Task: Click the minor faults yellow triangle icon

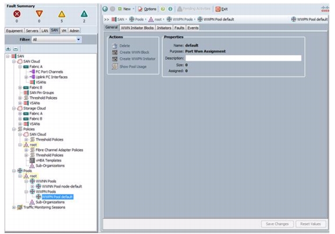Action: point(62,14)
